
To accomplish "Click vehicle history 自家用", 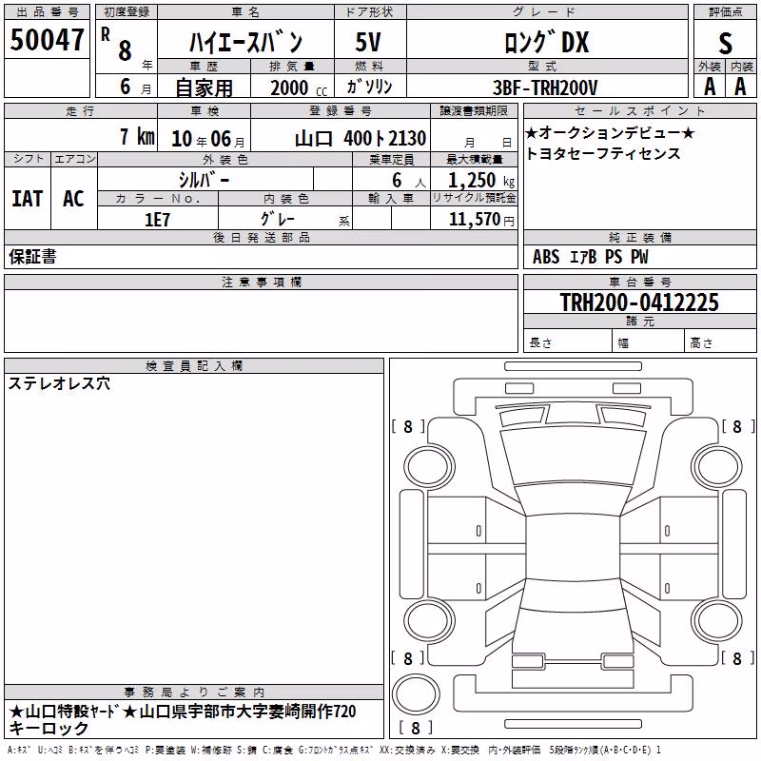I will [204, 88].
